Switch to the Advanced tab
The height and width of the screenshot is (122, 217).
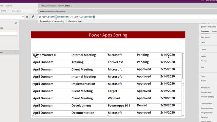tap(215, 32)
